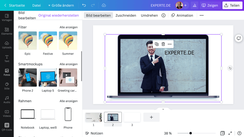Open the Animation option
Viewport: 244px width, 137px height.
pyautogui.click(x=182, y=16)
